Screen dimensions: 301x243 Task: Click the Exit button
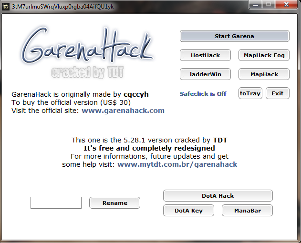click(278, 93)
